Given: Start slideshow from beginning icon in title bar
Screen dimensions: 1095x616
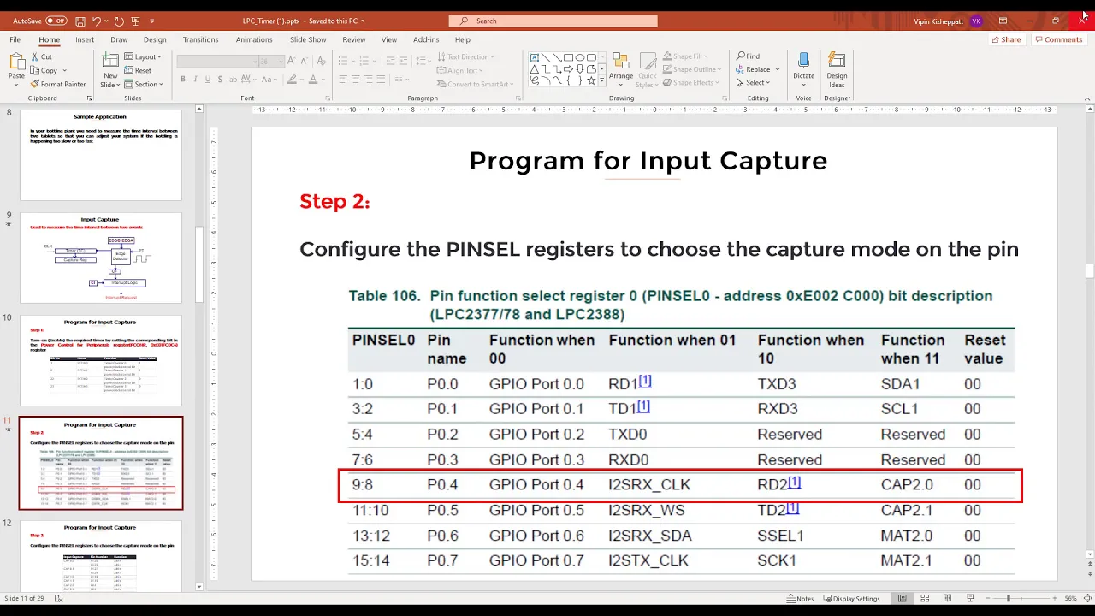Looking at the screenshot, I should tap(137, 21).
